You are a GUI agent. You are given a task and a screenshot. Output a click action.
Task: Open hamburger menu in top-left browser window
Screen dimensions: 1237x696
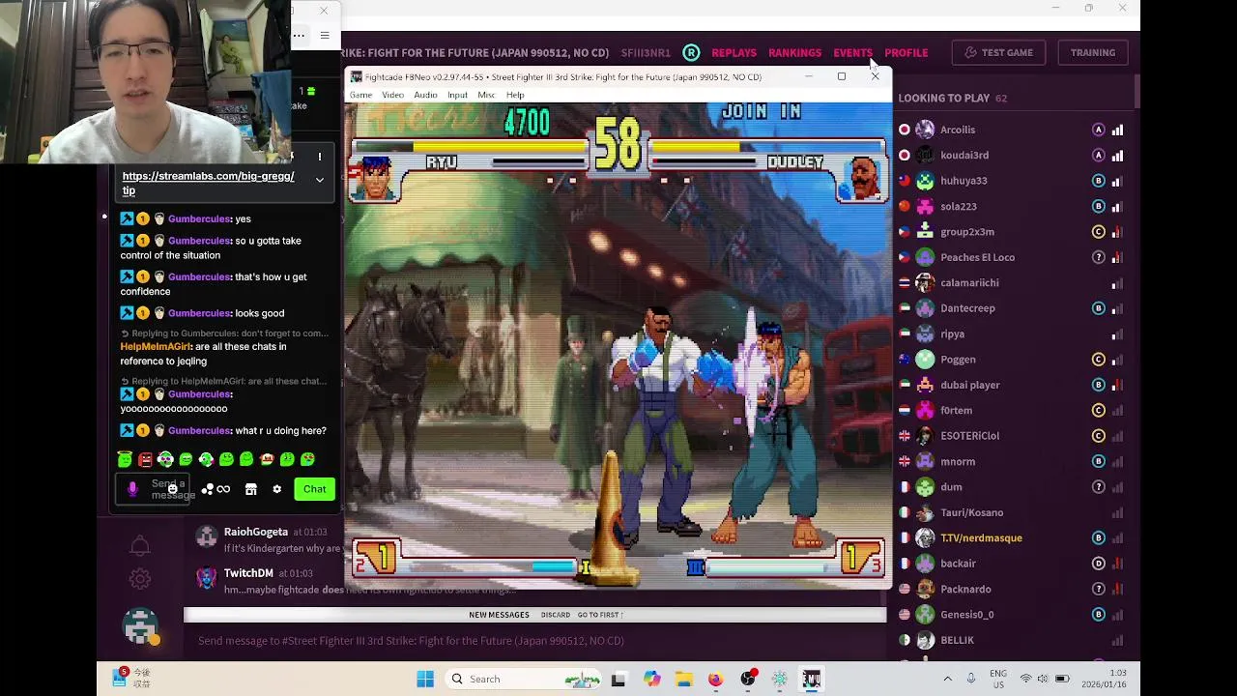[325, 36]
